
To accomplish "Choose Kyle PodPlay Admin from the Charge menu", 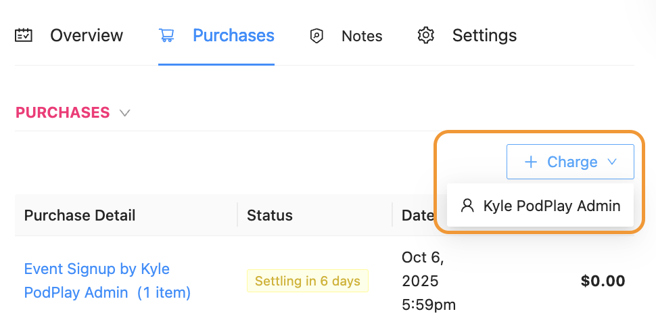I will coord(551,206).
